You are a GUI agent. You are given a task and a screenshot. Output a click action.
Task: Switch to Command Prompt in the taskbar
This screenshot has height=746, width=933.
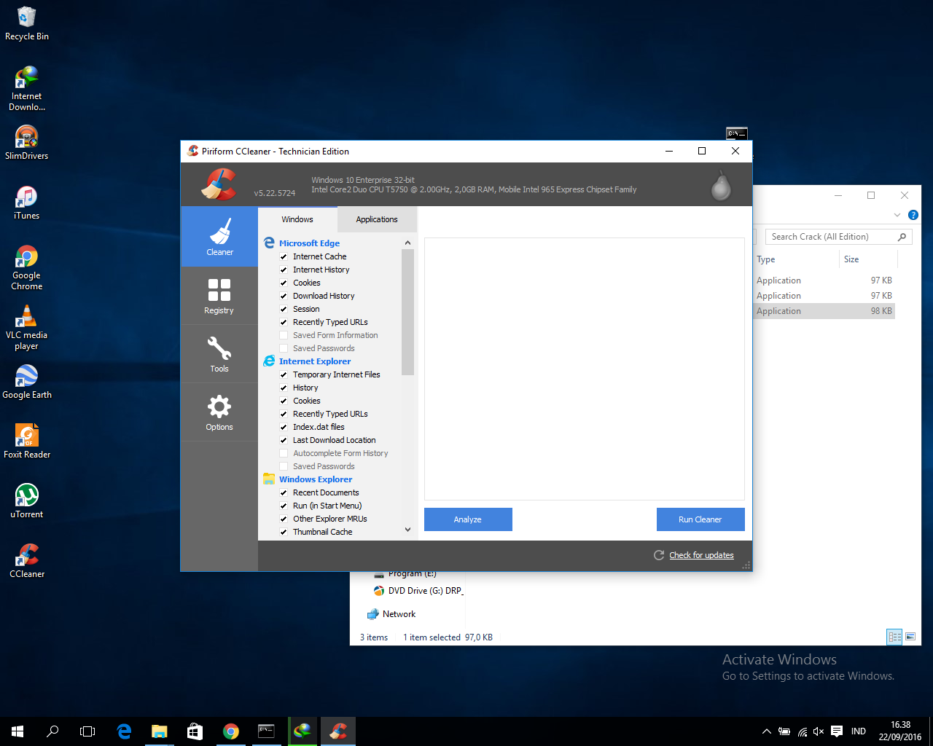click(266, 731)
